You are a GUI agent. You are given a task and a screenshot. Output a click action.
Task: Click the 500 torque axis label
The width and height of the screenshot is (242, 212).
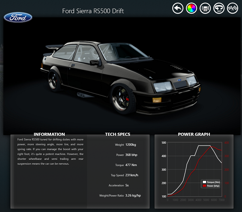point(164,142)
